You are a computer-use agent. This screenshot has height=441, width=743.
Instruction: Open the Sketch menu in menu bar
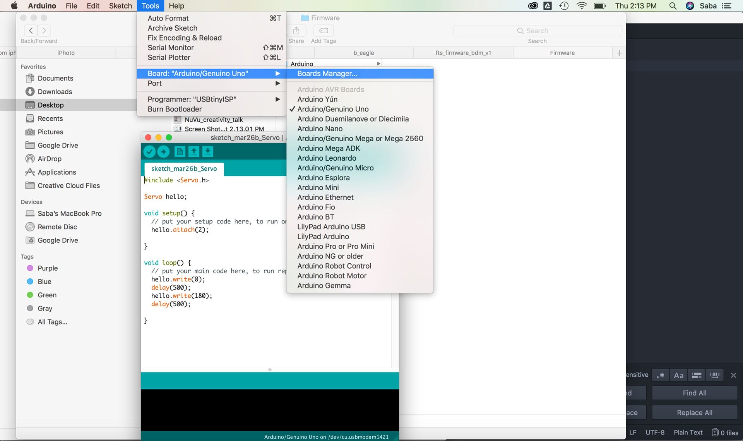(x=120, y=6)
